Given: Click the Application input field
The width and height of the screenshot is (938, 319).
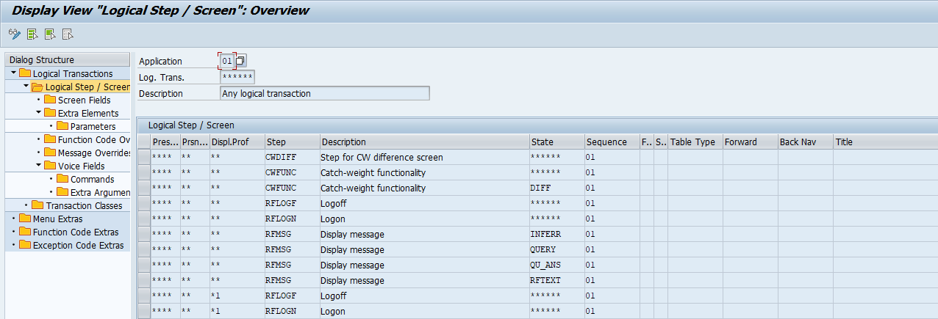Looking at the screenshot, I should (x=226, y=61).
